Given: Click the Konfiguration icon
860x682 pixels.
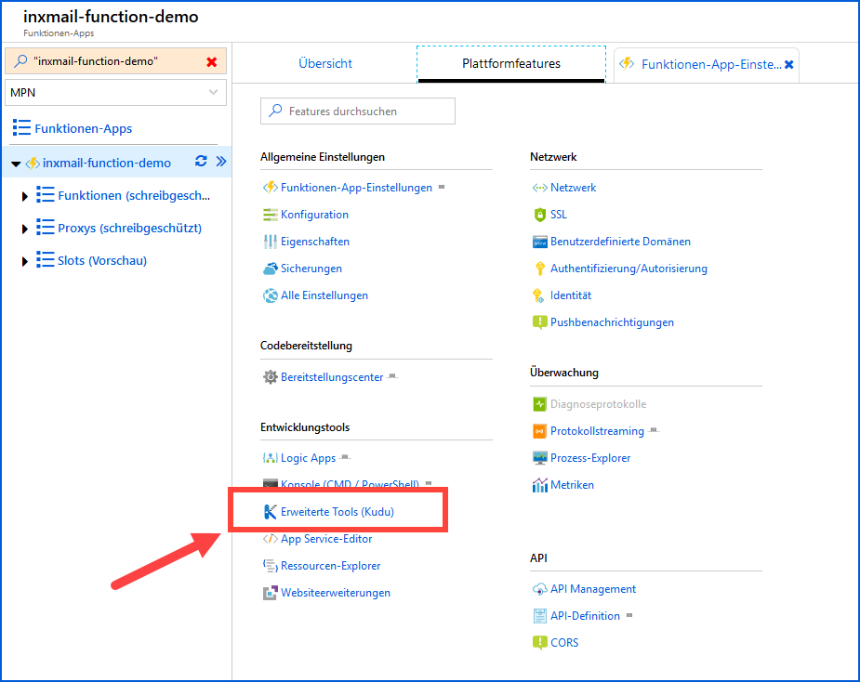Looking at the screenshot, I should click(x=270, y=215).
